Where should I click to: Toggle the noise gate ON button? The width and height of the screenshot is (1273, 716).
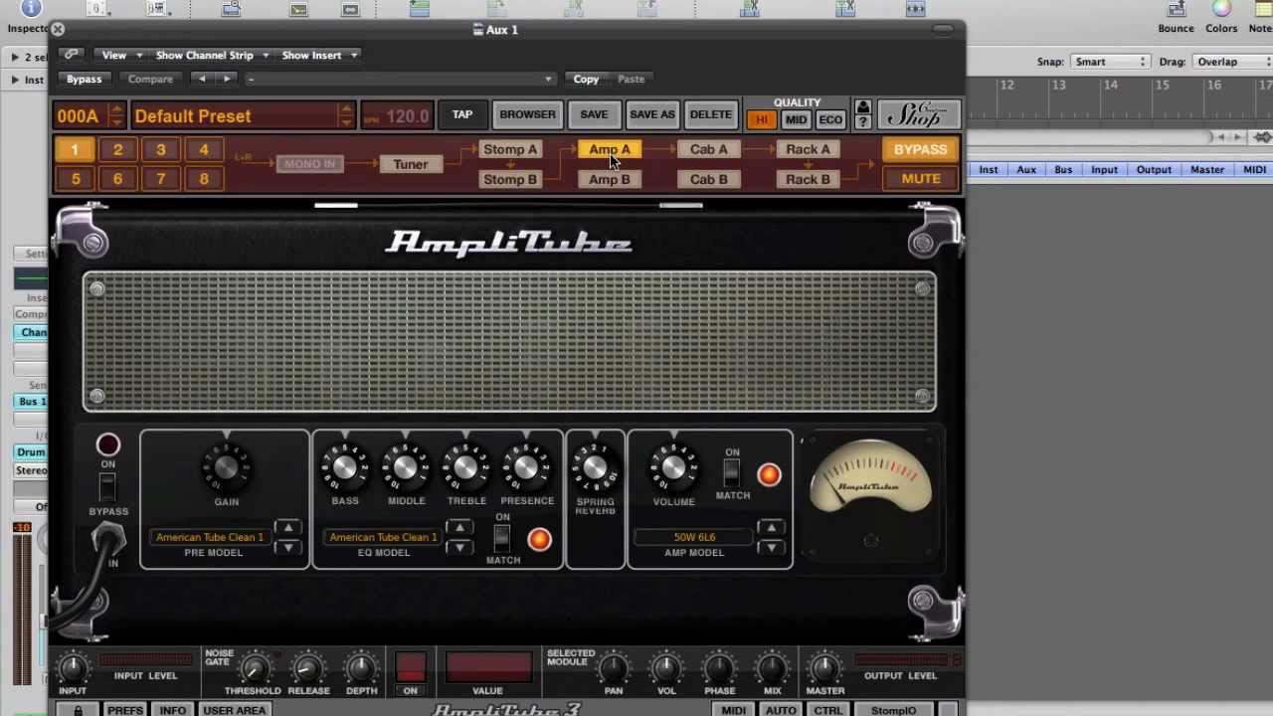[411, 668]
